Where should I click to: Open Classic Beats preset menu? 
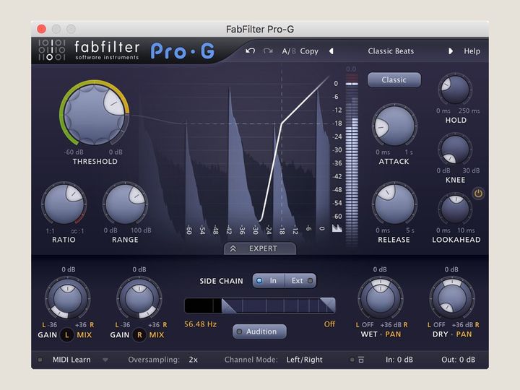pos(391,51)
